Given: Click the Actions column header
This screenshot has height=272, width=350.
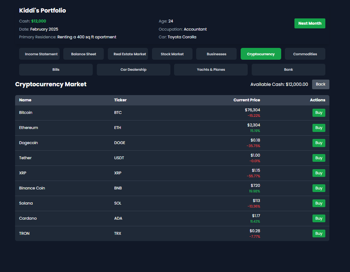Looking at the screenshot, I should [x=317, y=100].
